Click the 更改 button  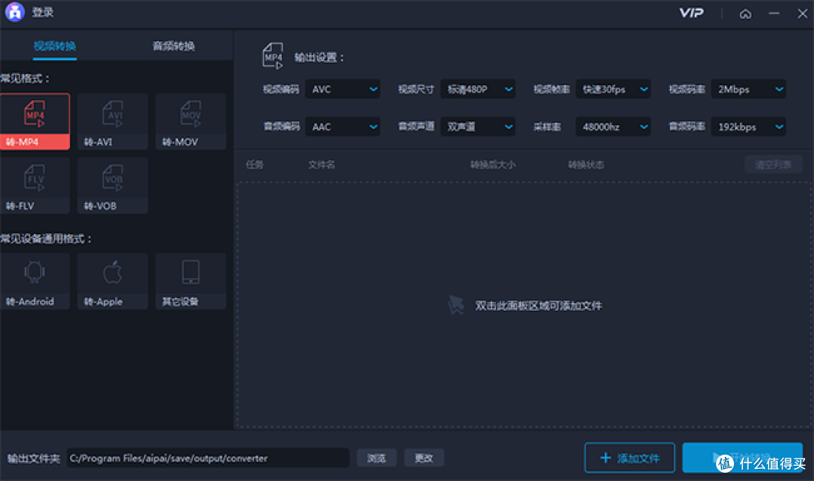click(x=424, y=458)
